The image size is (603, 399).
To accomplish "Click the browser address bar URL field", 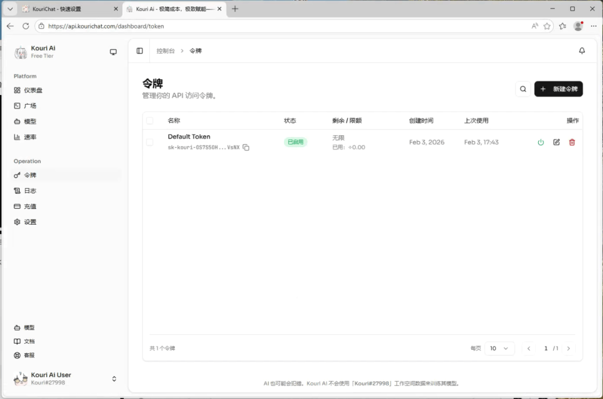I will tap(279, 26).
